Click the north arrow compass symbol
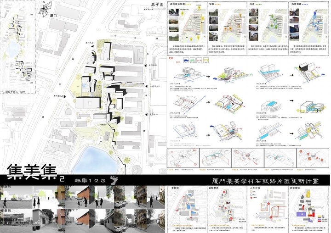 [x=45, y=9]
